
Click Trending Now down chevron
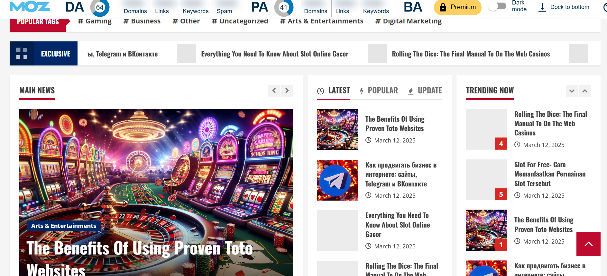click(x=572, y=91)
